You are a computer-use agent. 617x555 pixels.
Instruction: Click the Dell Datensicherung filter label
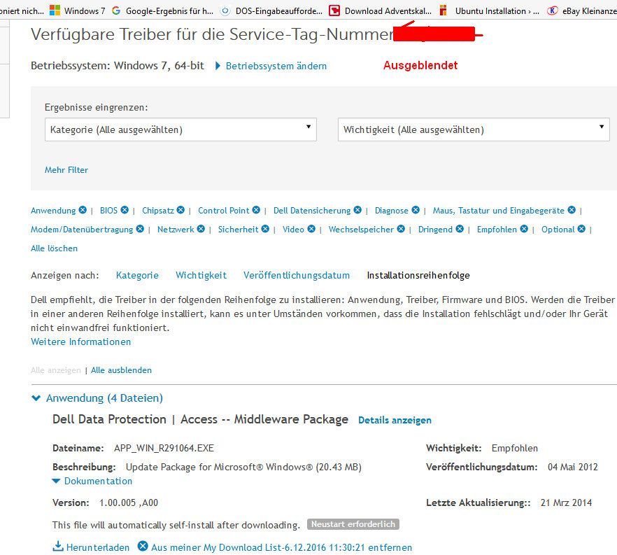(x=312, y=211)
